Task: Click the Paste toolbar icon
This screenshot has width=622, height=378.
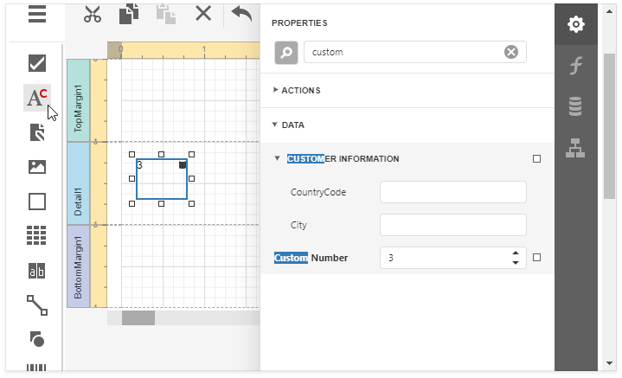Action: point(166,15)
